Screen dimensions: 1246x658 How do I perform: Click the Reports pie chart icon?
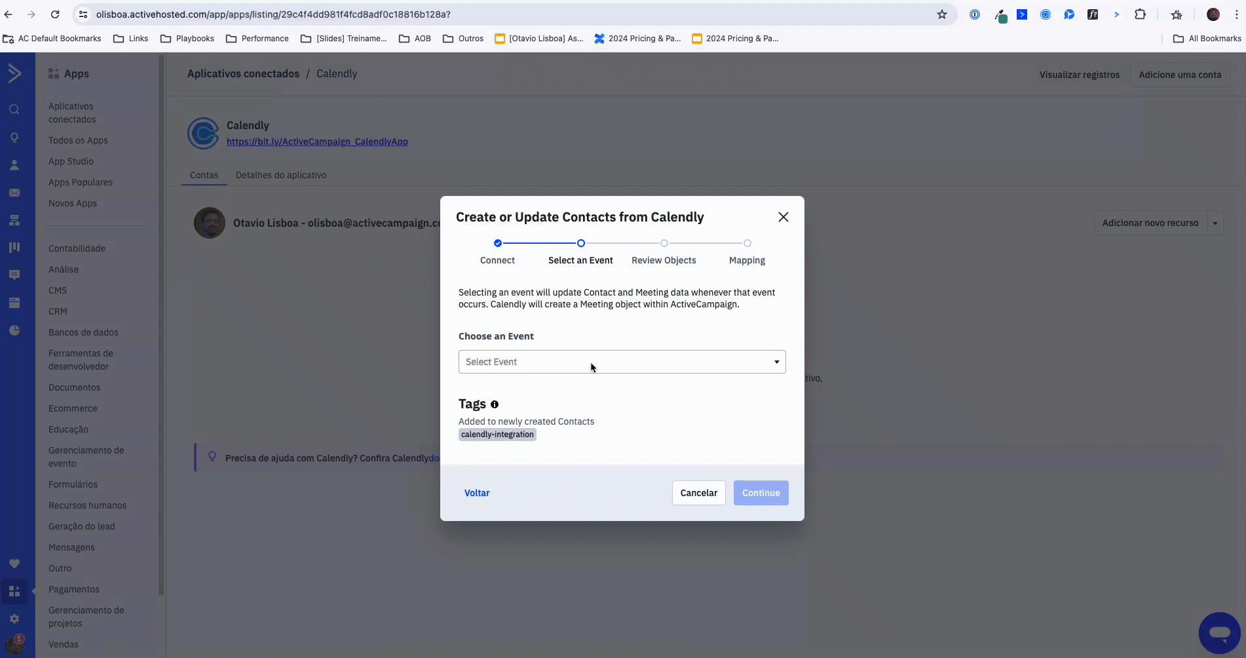point(14,330)
